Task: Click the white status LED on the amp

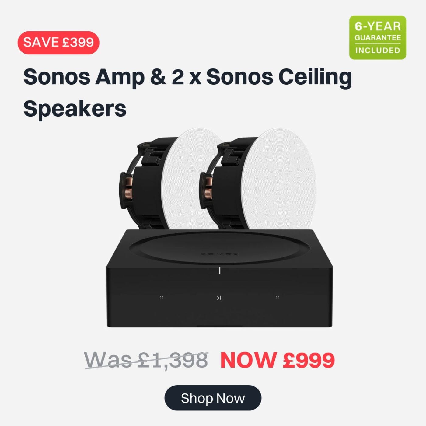Action: [219, 270]
